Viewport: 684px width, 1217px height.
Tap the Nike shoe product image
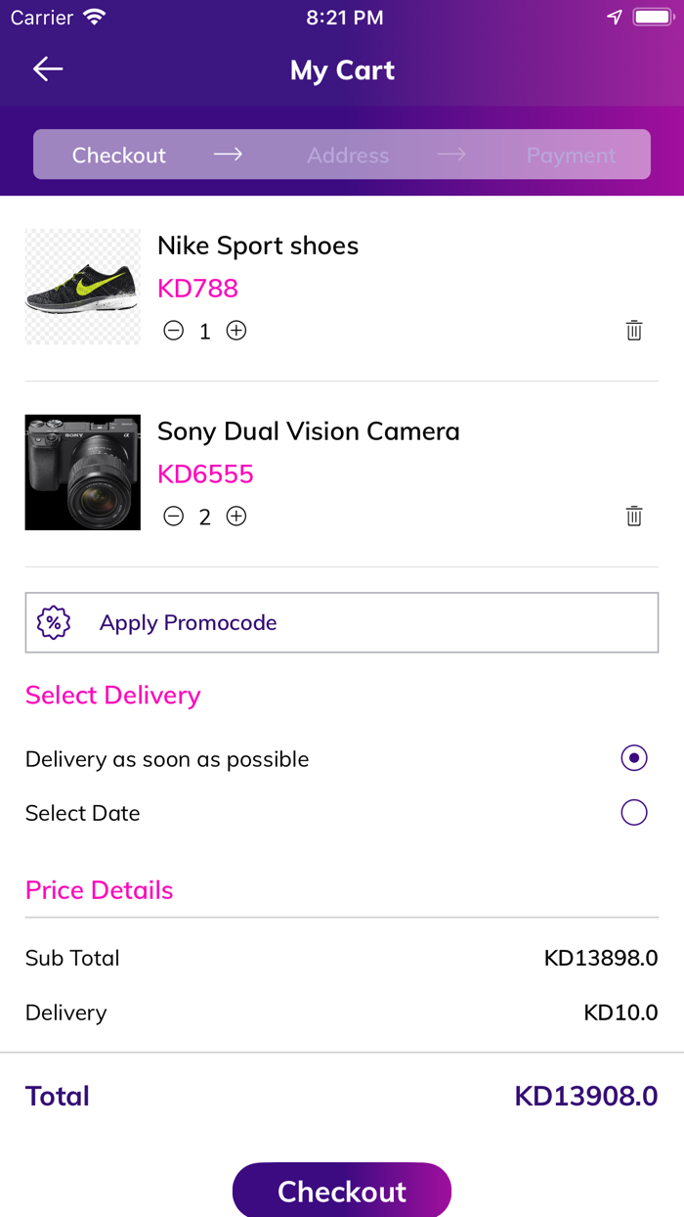[x=83, y=287]
